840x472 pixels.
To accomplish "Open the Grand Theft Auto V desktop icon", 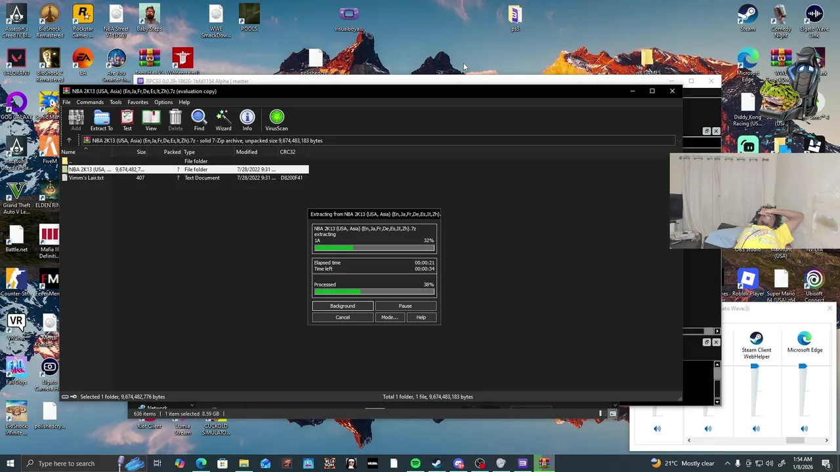I will [x=16, y=199].
